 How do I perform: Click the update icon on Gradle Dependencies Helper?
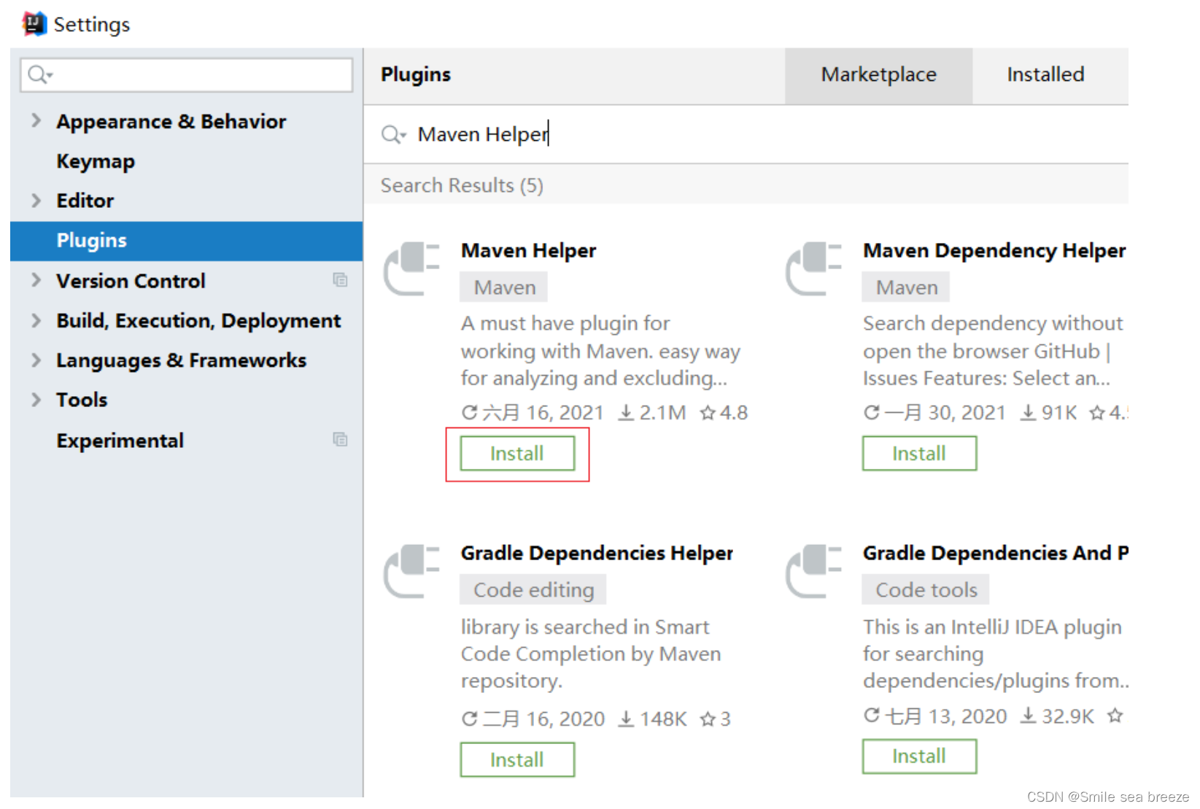click(x=470, y=719)
